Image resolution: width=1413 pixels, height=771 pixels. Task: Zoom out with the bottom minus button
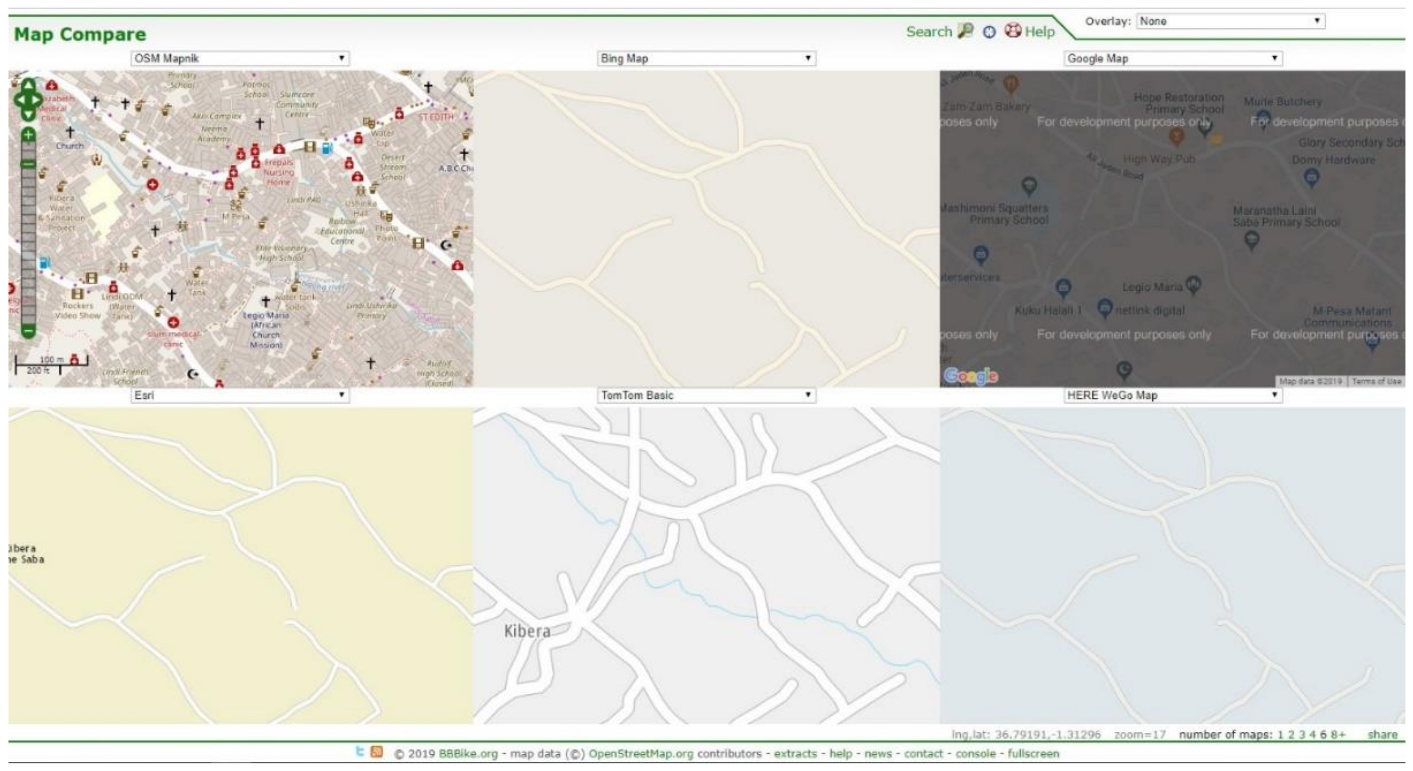click(28, 331)
